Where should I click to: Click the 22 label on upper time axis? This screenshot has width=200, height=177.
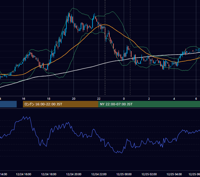[99, 99]
